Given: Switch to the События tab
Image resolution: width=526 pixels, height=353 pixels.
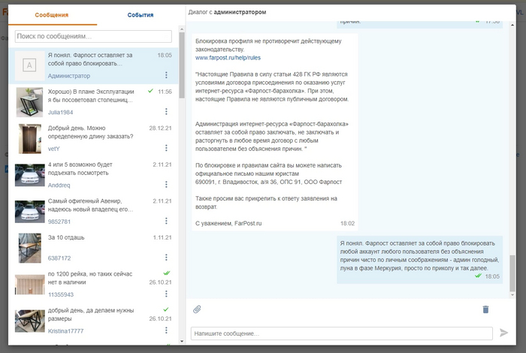Looking at the screenshot, I should coord(141,14).
